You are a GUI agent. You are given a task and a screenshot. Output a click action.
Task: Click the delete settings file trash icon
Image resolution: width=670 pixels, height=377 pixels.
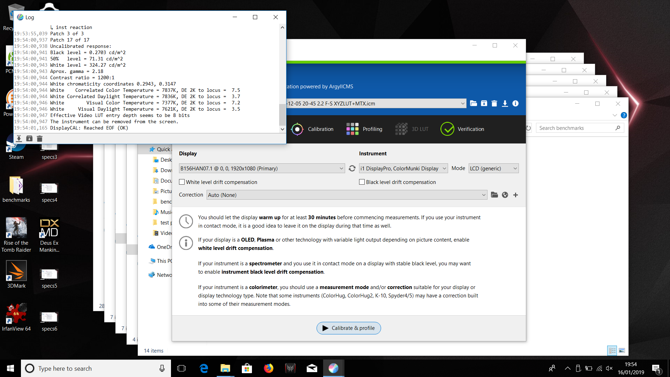point(494,103)
